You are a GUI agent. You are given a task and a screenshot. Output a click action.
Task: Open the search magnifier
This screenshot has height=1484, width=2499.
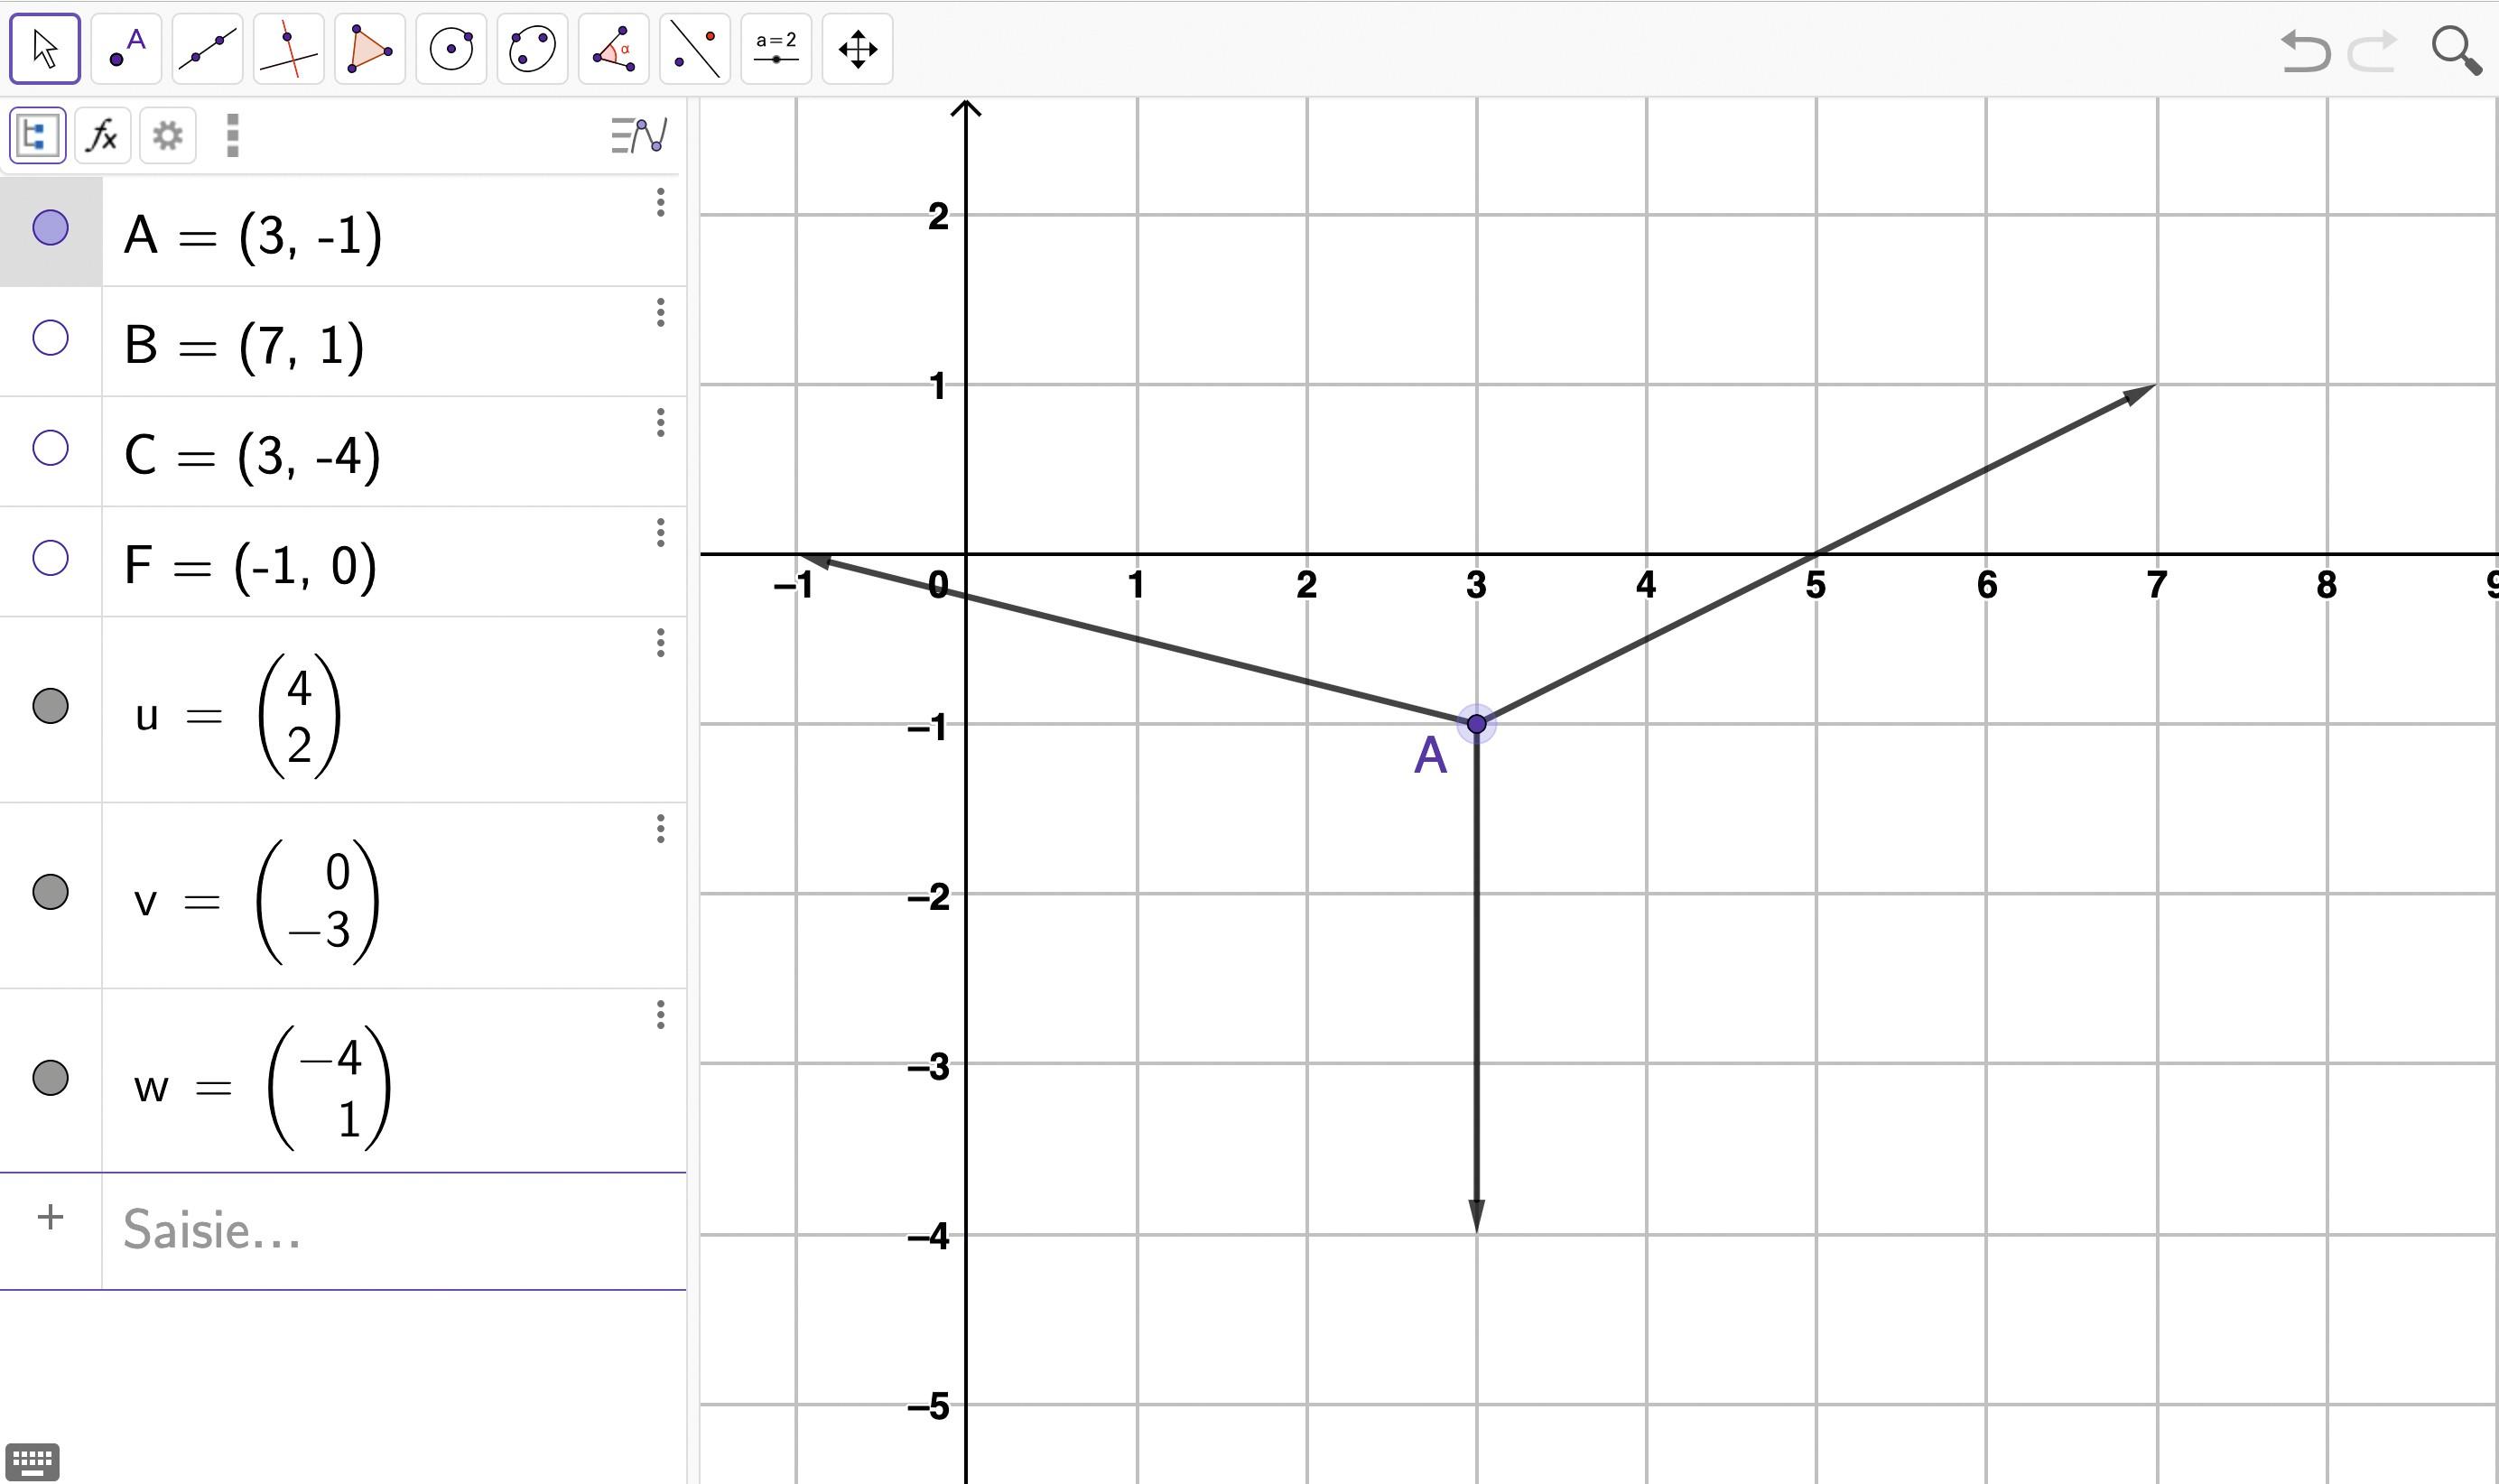pos(2456,50)
